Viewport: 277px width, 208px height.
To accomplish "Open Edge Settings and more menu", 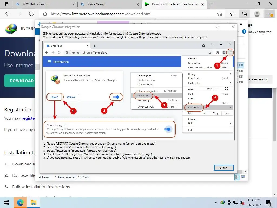I will (x=269, y=14).
